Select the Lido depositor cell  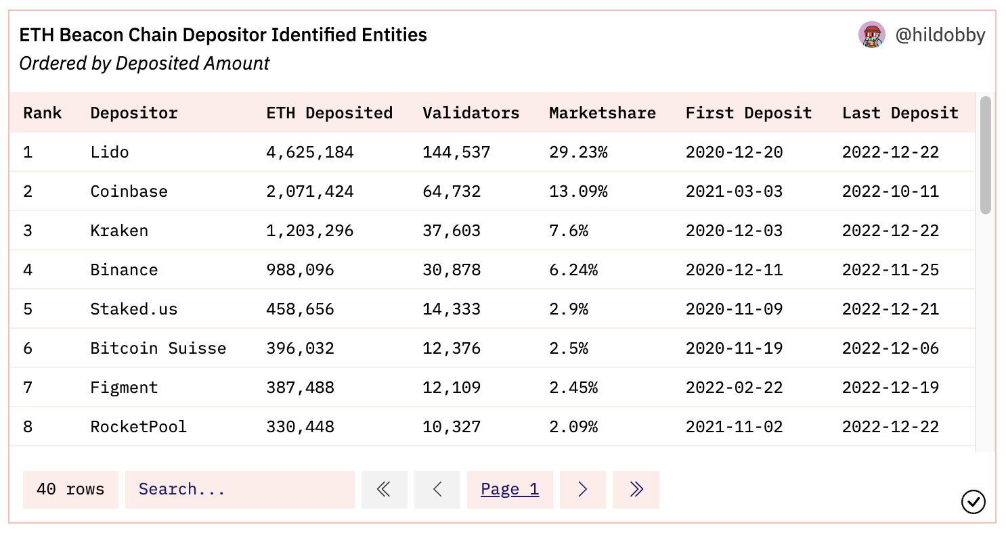pos(110,152)
